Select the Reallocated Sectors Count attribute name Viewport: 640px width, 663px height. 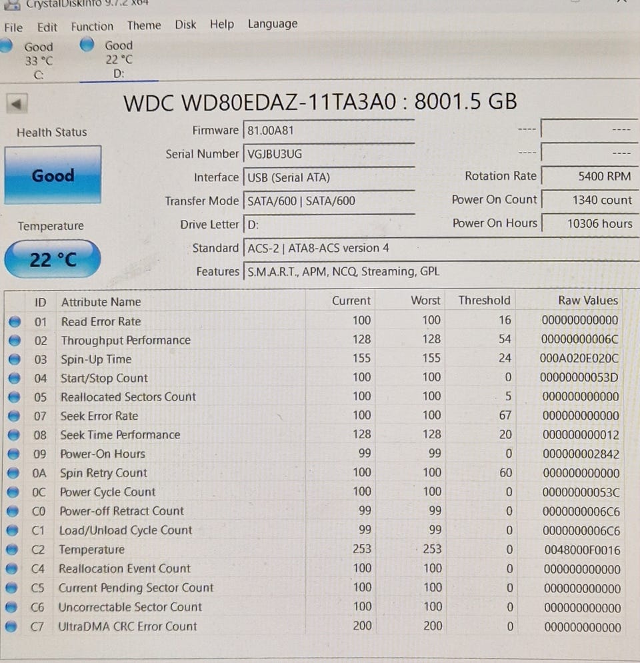128,396
